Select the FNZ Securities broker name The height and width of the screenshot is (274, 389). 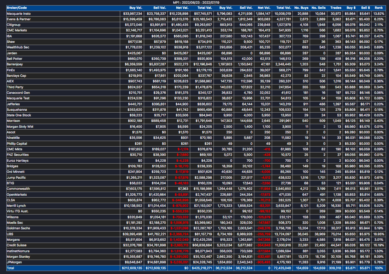tap(18, 155)
